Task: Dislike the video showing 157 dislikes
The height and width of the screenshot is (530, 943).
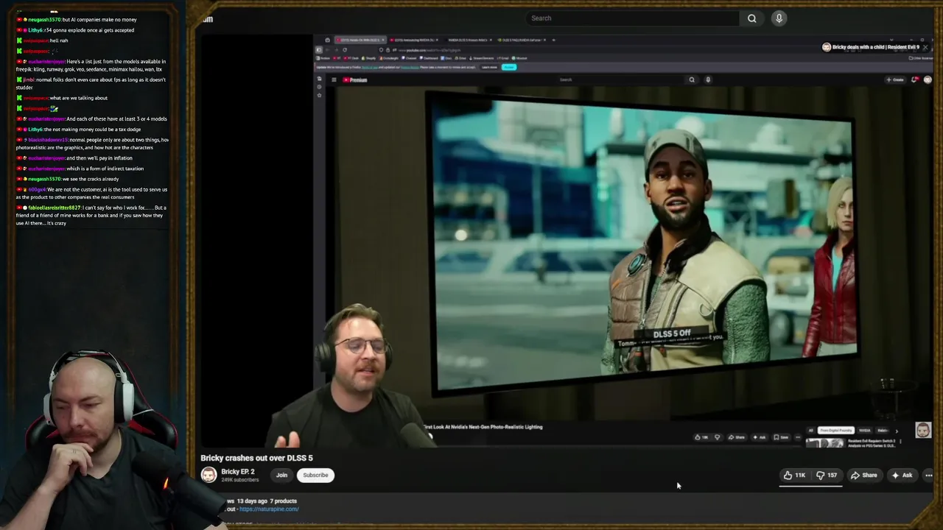Action: click(827, 476)
